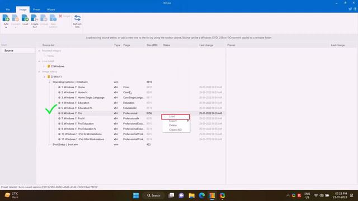The image size is (358, 201).
Task: Select the 6. Windows 11 Pro row
Action: (x=130, y=113)
